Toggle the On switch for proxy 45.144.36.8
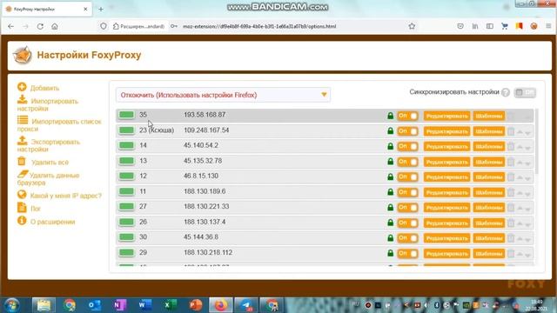This screenshot has height=313, width=557. point(408,237)
